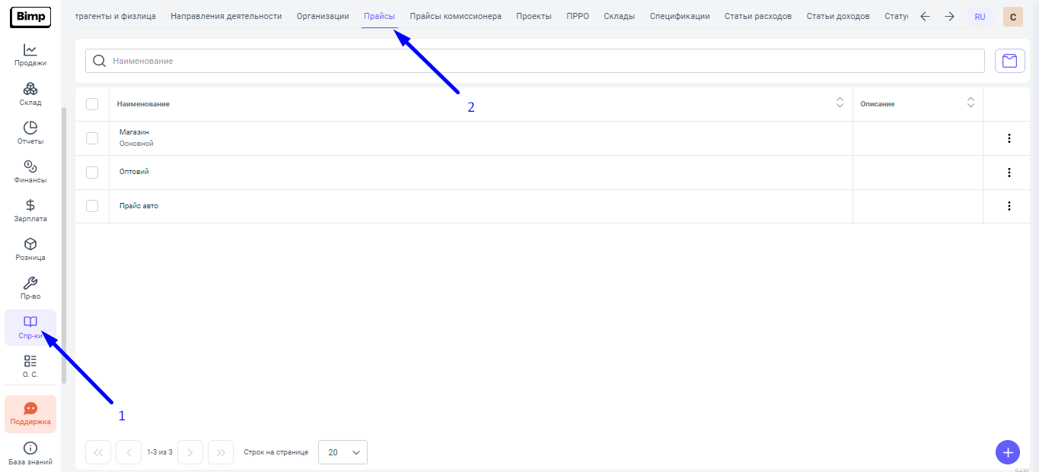Open the Финансы sidebar section

pos(30,172)
